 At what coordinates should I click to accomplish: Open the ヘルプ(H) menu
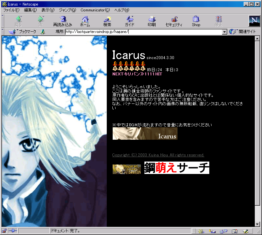(x=122, y=10)
